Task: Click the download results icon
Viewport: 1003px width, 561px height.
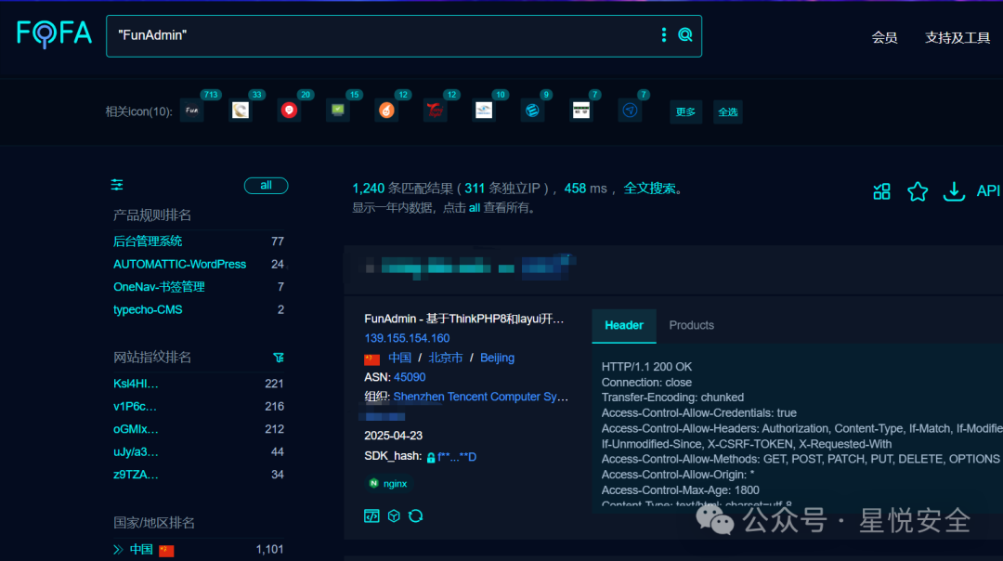Action: tap(954, 190)
